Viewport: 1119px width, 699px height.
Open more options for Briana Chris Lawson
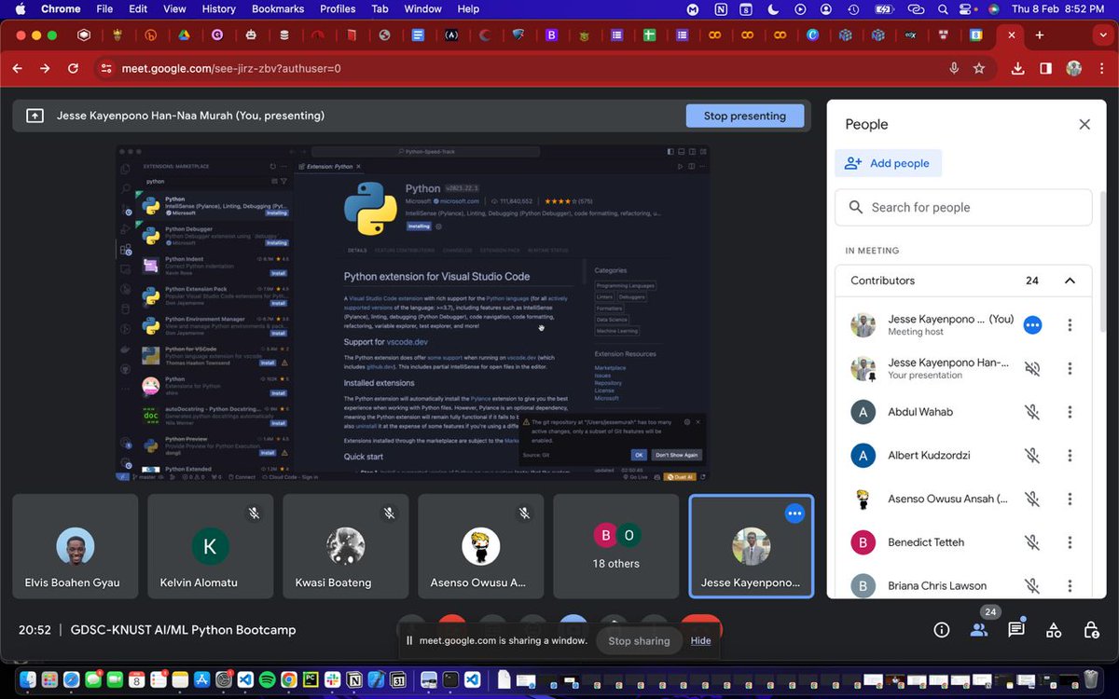(1070, 585)
